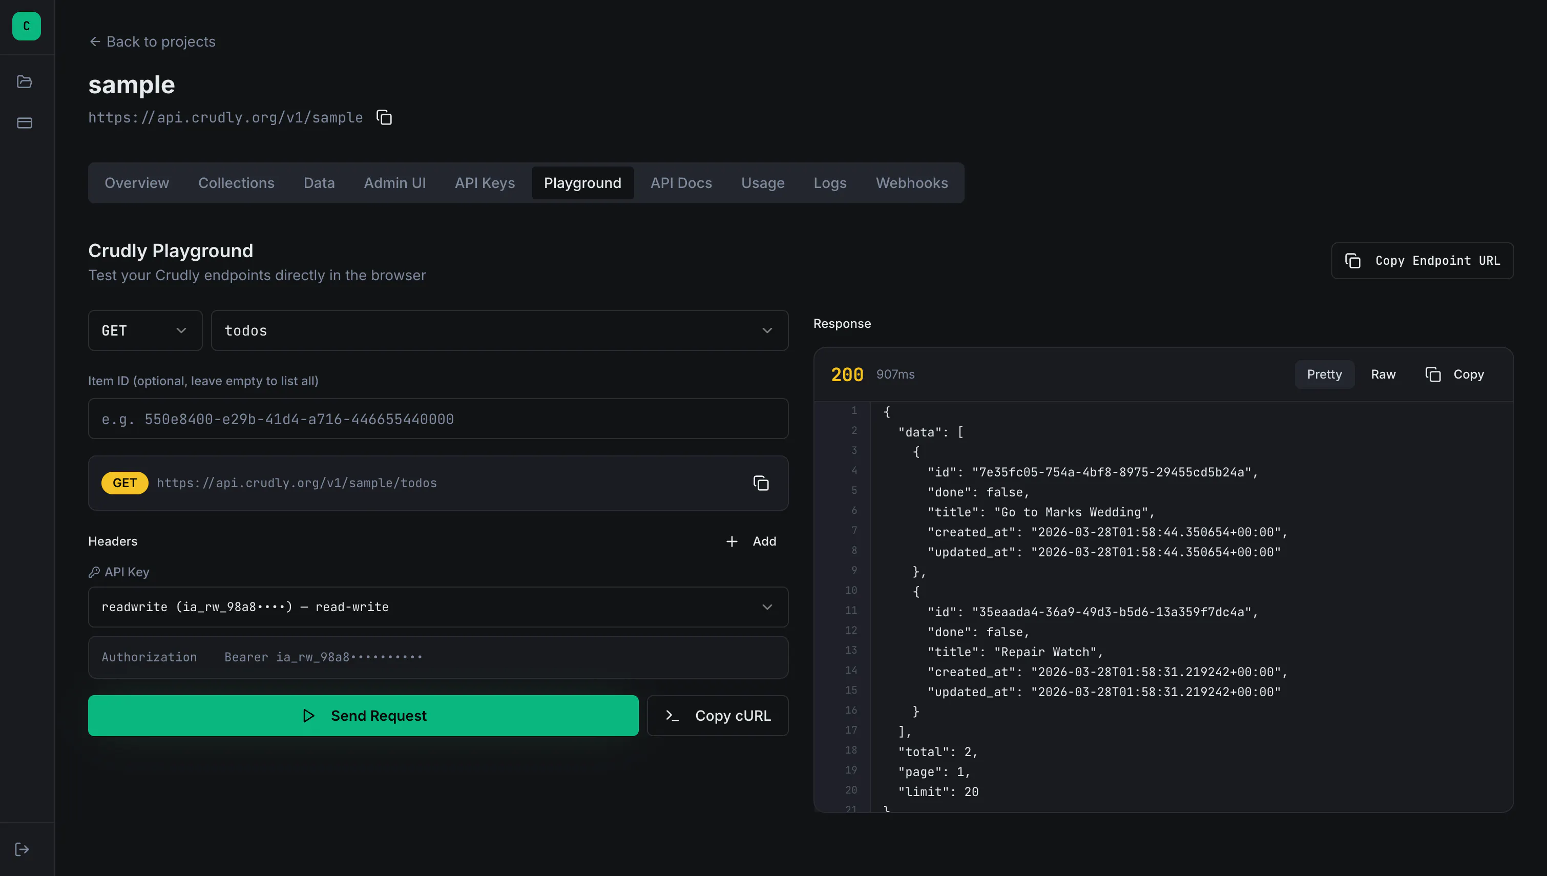Click the 907ms response time
The width and height of the screenshot is (1547, 876).
coord(895,374)
